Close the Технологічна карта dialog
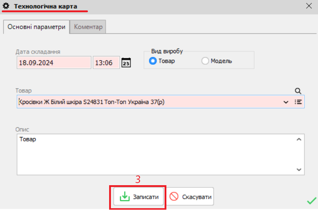This screenshot has width=318, height=210. pos(309,6)
